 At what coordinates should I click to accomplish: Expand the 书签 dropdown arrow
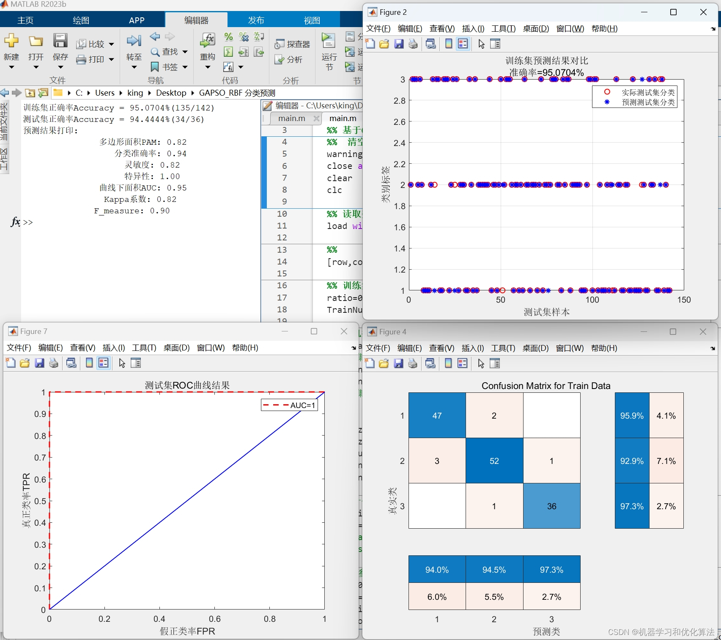[185, 67]
